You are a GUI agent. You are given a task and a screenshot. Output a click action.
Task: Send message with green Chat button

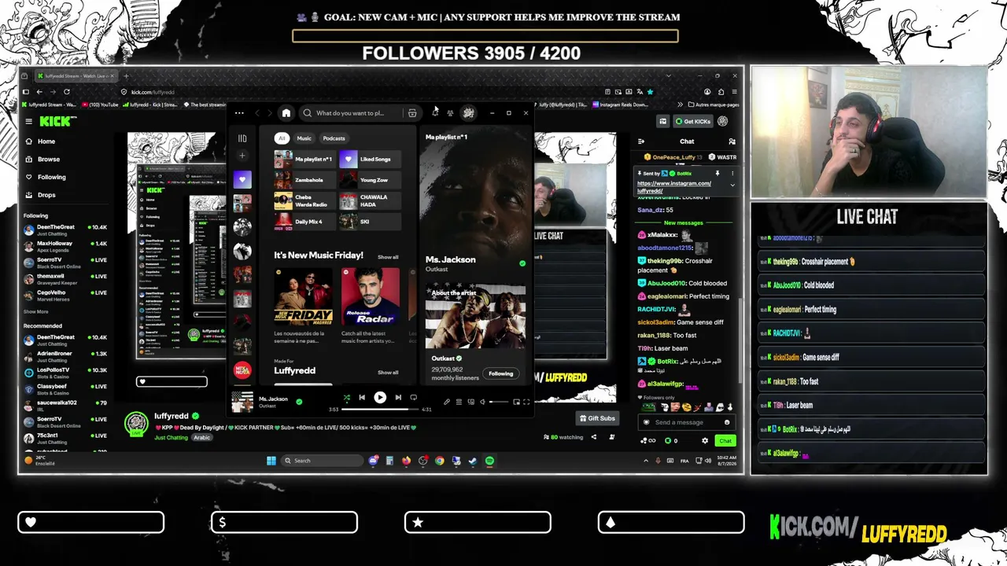pyautogui.click(x=725, y=441)
